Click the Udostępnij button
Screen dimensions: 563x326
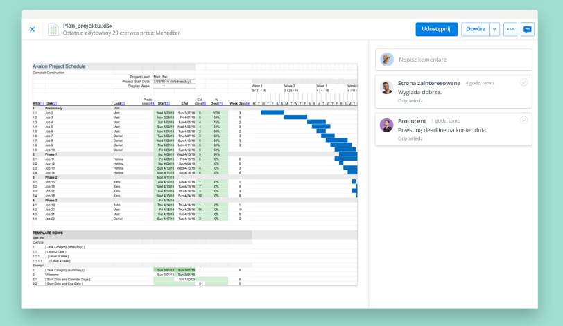point(436,29)
